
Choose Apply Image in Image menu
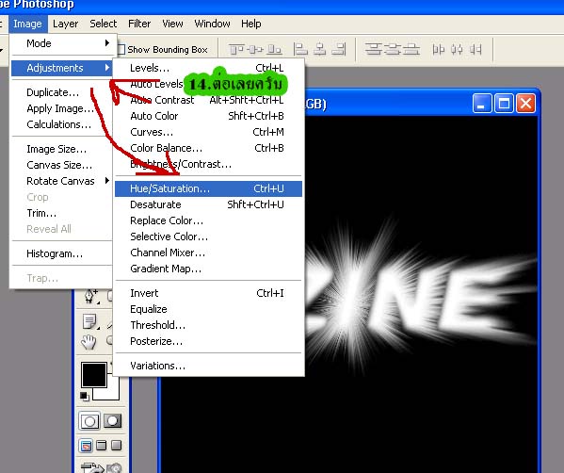tap(62, 108)
